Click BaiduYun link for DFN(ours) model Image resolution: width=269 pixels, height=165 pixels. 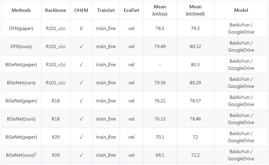[239, 43]
